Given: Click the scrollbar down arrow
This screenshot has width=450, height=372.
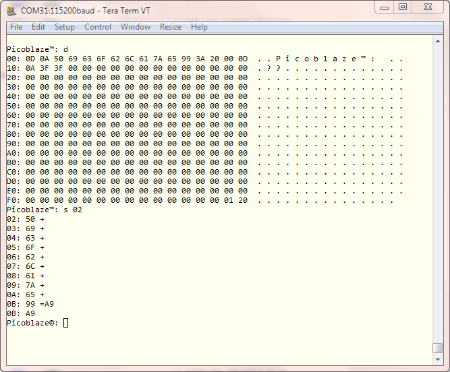Looking at the screenshot, I should click(x=438, y=359).
